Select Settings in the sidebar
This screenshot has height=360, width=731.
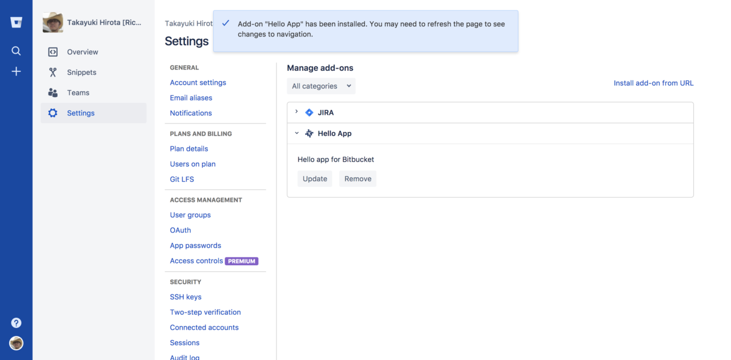(x=94, y=113)
